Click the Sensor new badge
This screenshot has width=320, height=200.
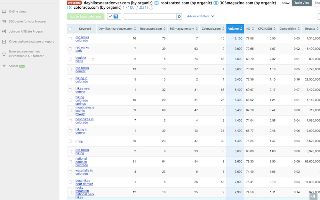tap(22, 66)
